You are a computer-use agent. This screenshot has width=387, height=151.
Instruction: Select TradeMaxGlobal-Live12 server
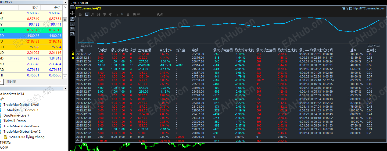coord(22,131)
